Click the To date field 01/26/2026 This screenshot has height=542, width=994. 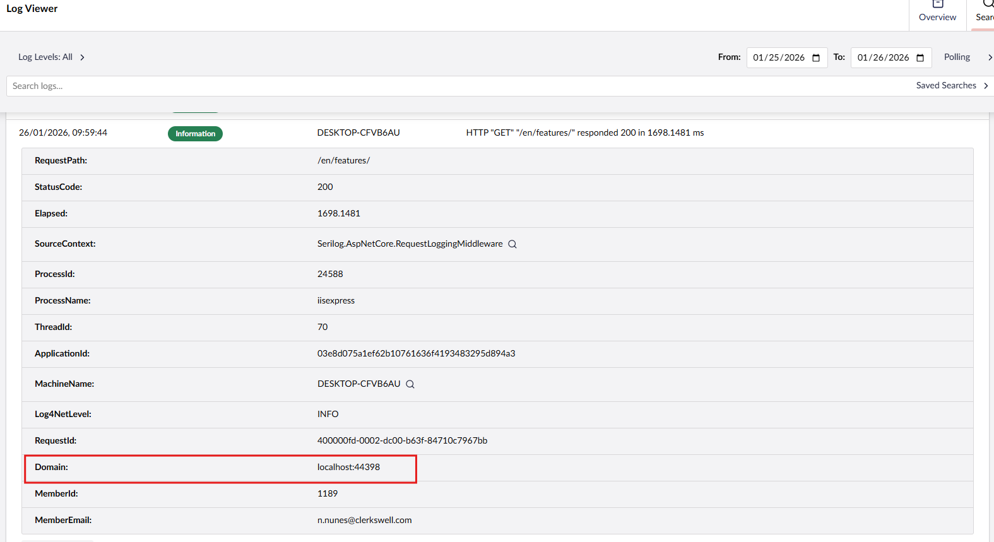(x=883, y=58)
